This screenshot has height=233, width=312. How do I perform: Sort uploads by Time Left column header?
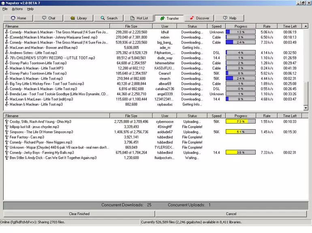click(290, 116)
